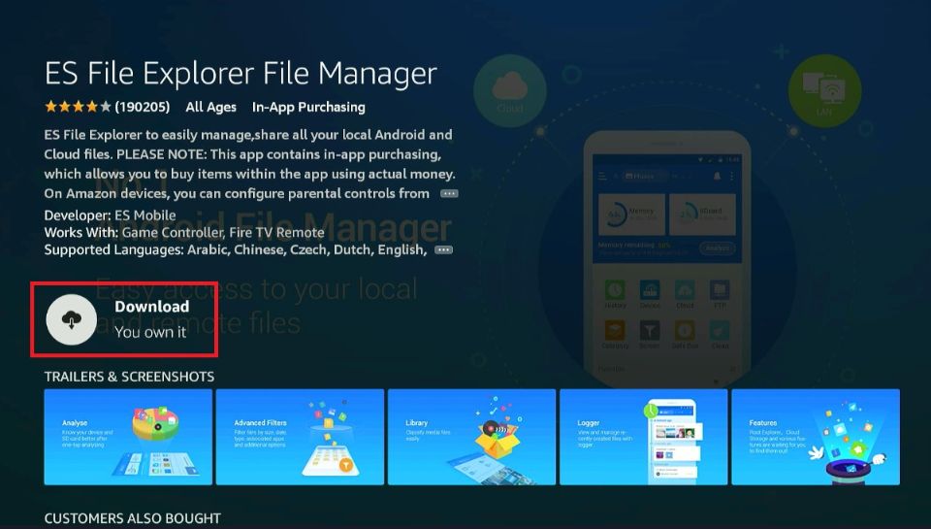Viewport: 931px width, 529px height.
Task: Click the 'You own it' text
Action: pyautogui.click(x=151, y=332)
